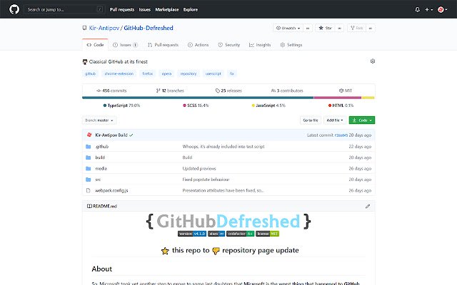Switch to Pull requests repo tab
Viewport: 457px width, 285px height.
point(163,45)
